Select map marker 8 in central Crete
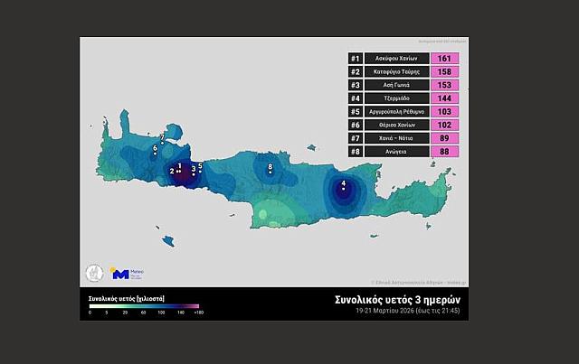This screenshot has width=579, height=364. (271, 169)
